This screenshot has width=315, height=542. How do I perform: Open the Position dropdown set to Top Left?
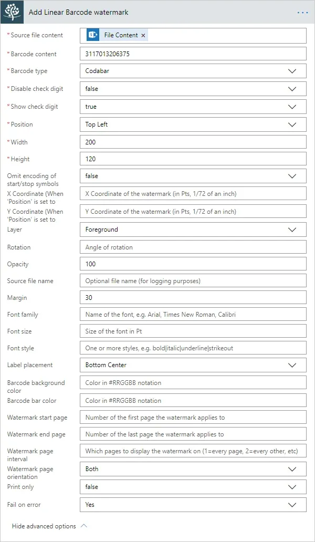(193, 124)
